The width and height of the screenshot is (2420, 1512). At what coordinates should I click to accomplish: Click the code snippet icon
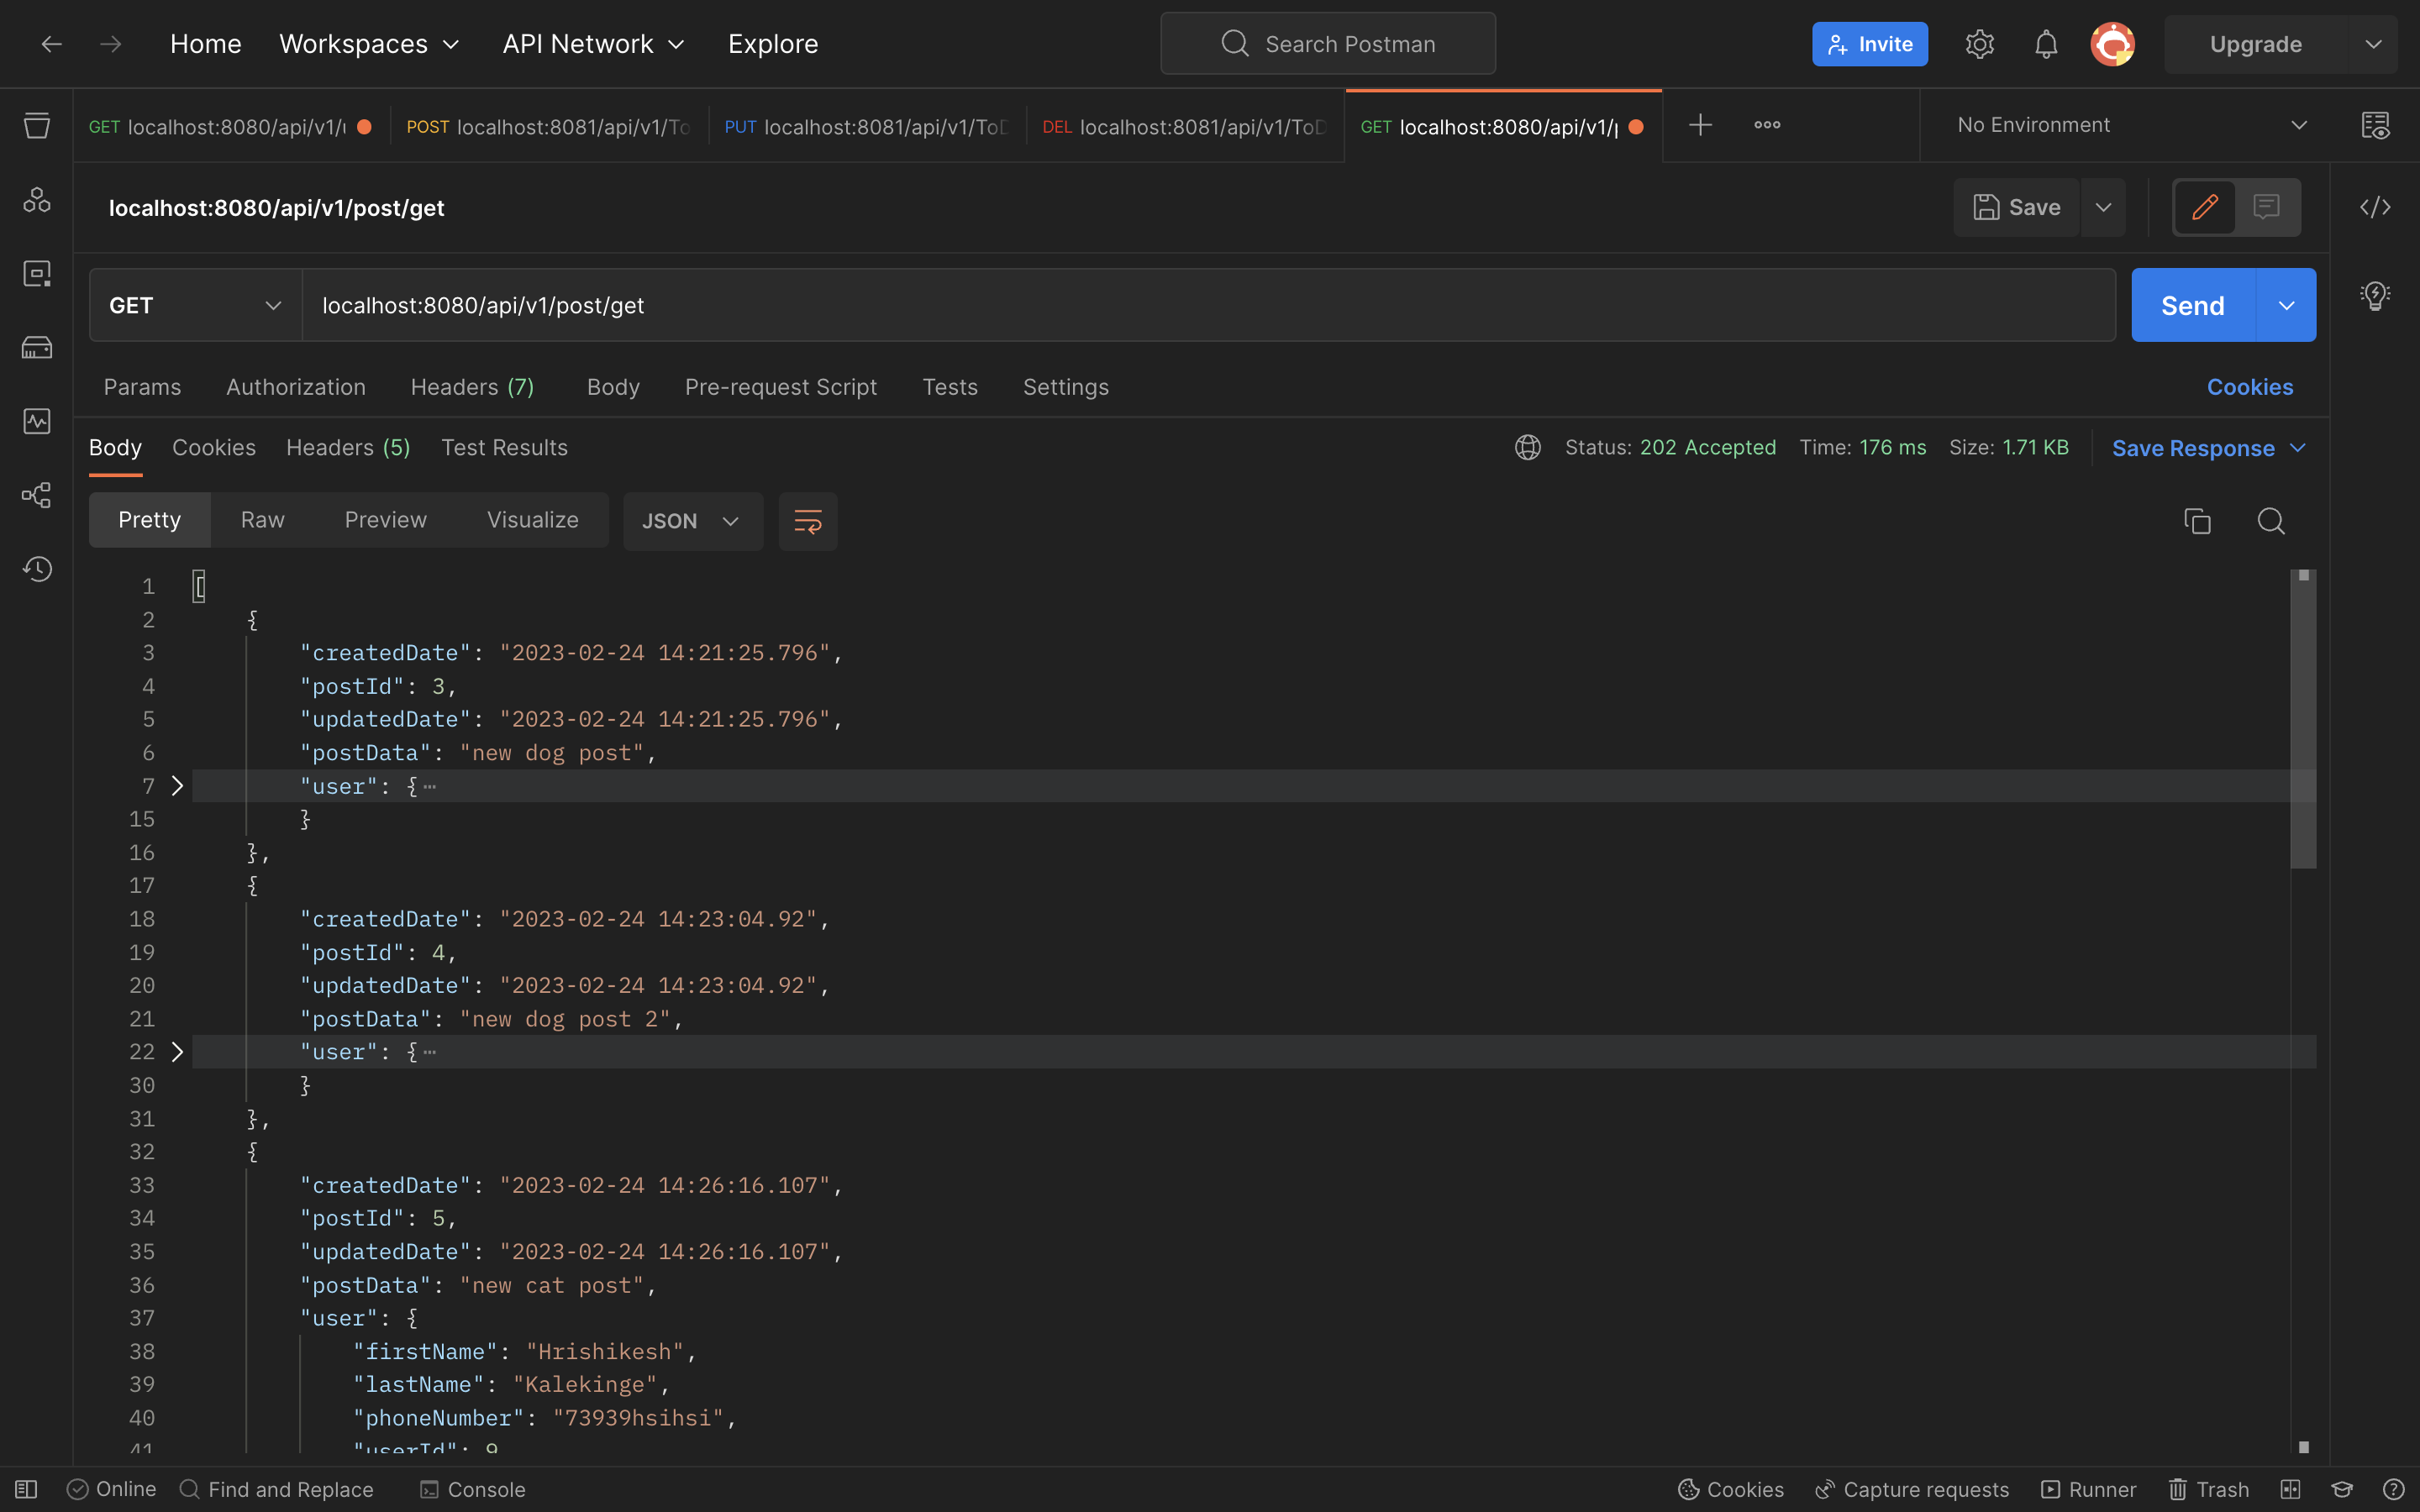tap(2375, 207)
